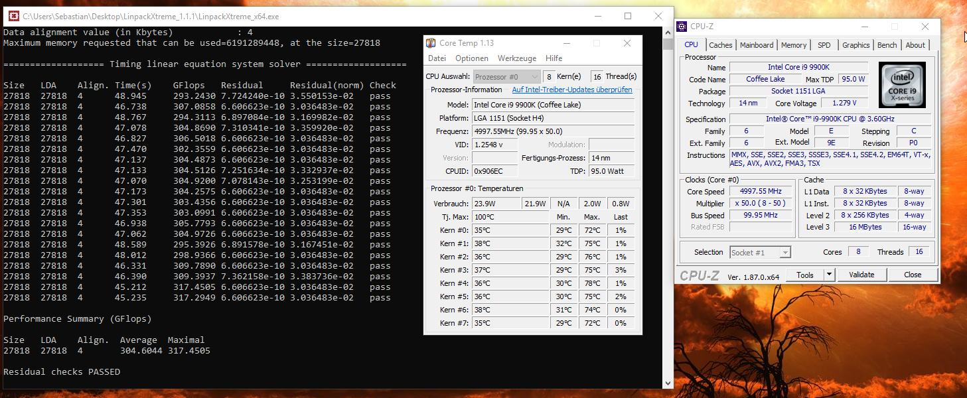The height and width of the screenshot is (398, 967).
Task: Click the Level 3 cache 16 MBytes value
Action: [x=865, y=227]
